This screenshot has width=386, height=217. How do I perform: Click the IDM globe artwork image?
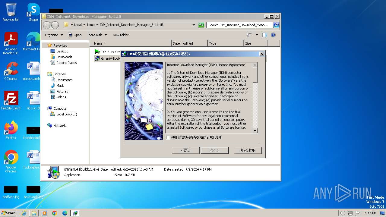click(144, 101)
